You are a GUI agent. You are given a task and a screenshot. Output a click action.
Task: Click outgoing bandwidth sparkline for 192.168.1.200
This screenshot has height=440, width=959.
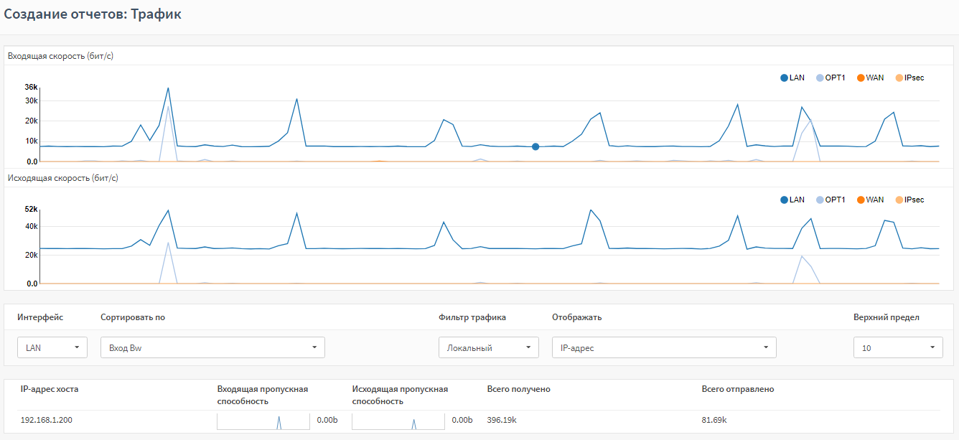tap(398, 421)
